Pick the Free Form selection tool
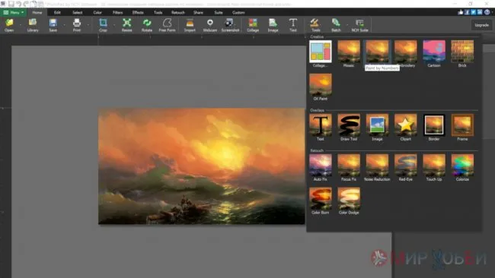Screen dimensions: 495x278 (167, 25)
